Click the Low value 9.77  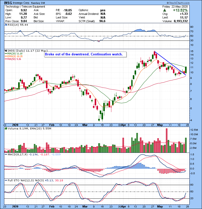coord(24,17)
